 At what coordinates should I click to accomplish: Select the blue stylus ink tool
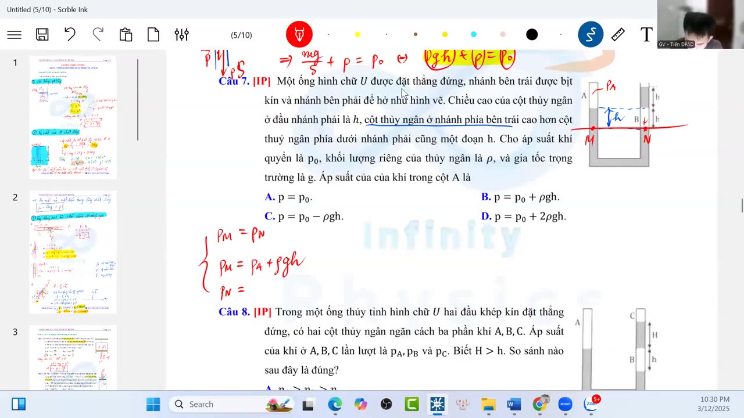(591, 35)
